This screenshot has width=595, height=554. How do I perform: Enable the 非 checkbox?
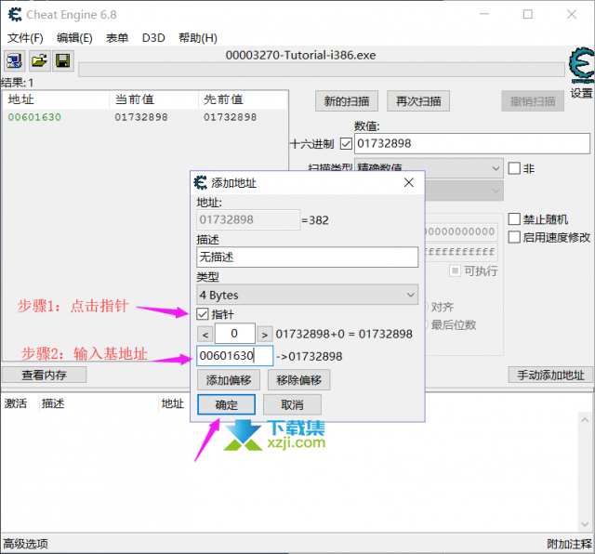(x=514, y=168)
